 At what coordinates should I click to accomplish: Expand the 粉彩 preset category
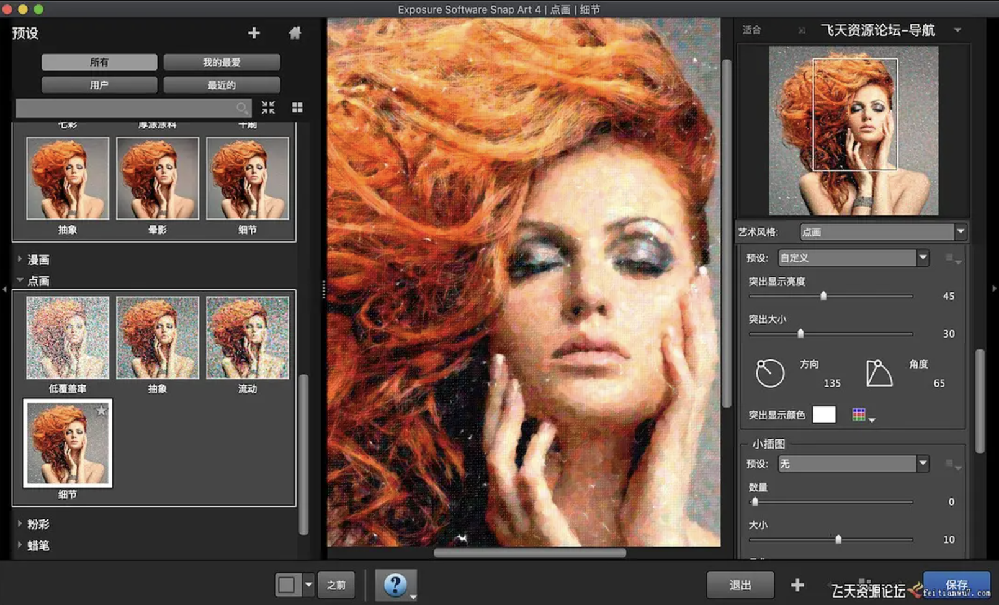[x=37, y=524]
